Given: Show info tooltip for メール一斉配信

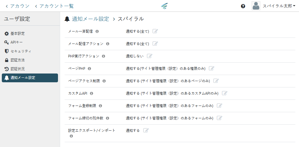Looking at the screenshot, I should click(97, 31).
